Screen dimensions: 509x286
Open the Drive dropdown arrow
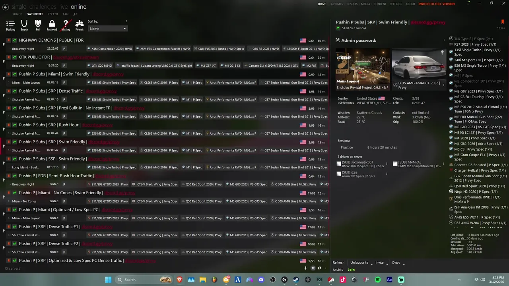(404, 264)
